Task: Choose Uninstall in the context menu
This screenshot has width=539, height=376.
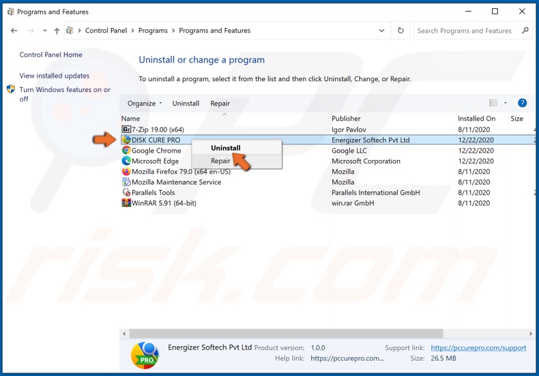Action: click(226, 148)
